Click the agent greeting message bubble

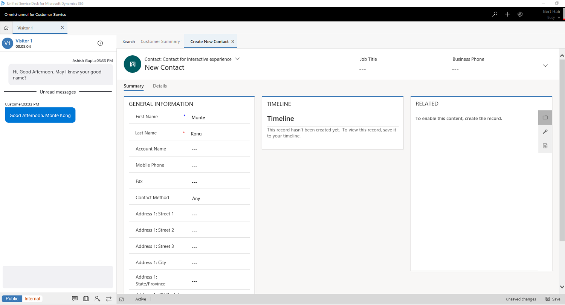point(61,75)
